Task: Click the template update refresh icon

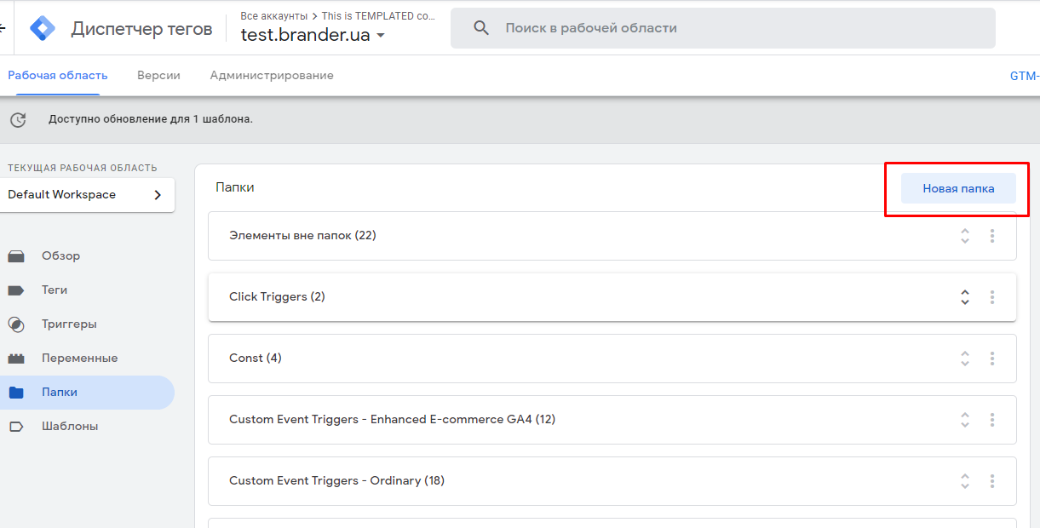Action: [17, 120]
